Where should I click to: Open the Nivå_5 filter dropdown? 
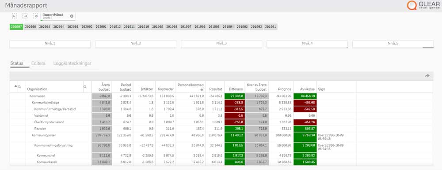click(393, 44)
